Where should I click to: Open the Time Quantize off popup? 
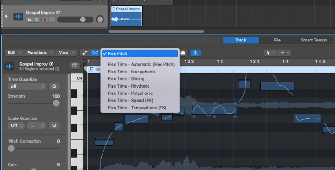[x=27, y=86]
